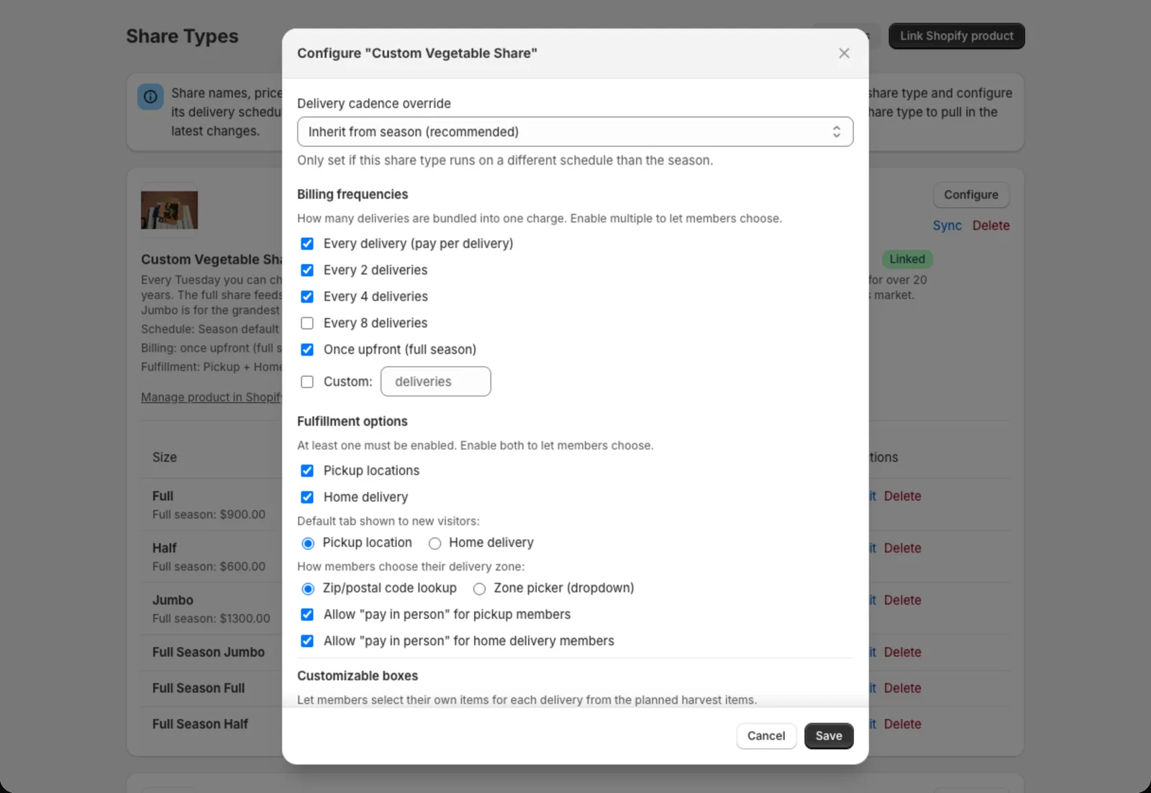Click the Billing frequencies heading
Viewport: 1151px width, 793px height.
click(352, 194)
